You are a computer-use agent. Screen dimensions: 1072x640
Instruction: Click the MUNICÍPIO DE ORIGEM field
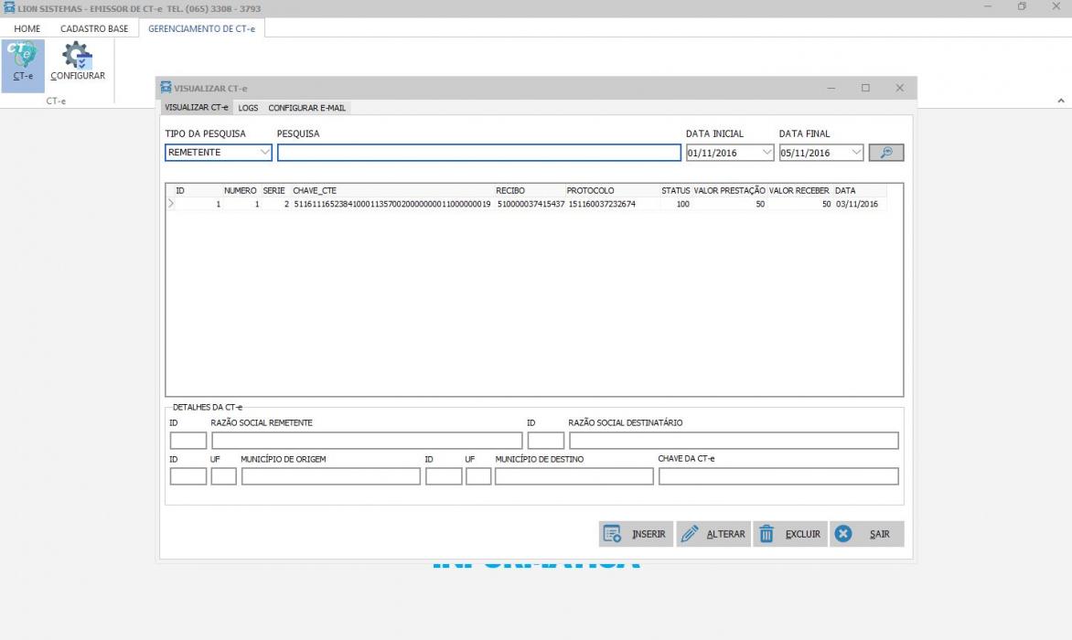[331, 476]
